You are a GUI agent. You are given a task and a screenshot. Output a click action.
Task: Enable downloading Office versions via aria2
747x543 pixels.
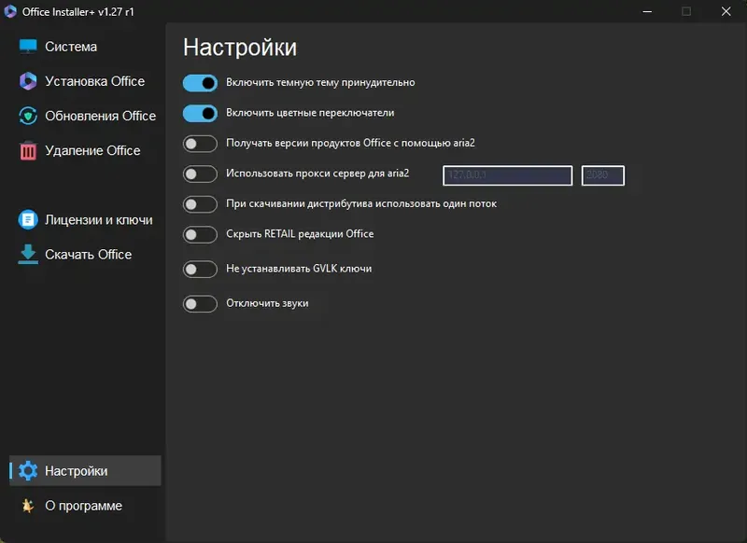pos(200,144)
